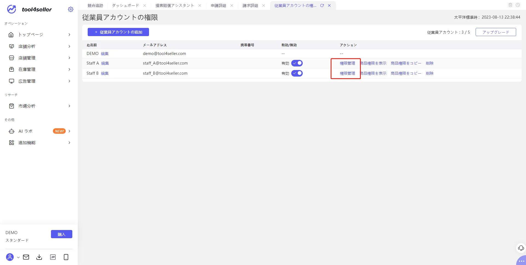This screenshot has width=526, height=265.
Task: Click the staff_B@tool4seller.com email cell
Action: (x=165, y=73)
